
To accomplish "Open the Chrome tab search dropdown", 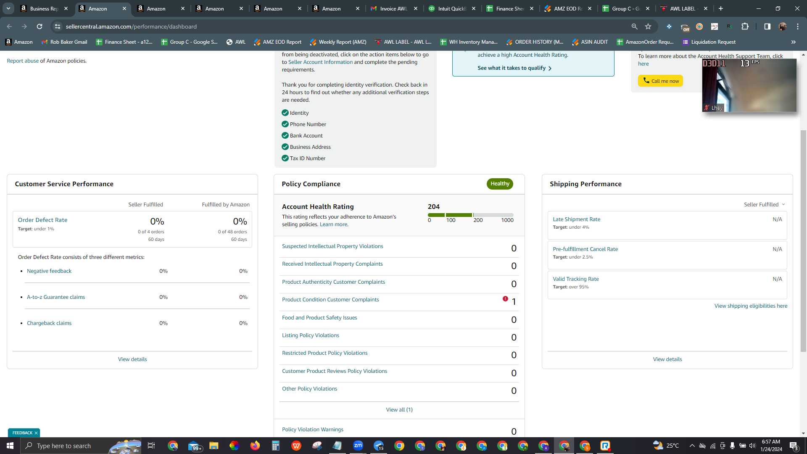I will coord(8,8).
